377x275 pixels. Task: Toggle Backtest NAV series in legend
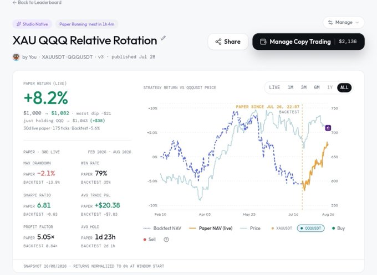point(162,228)
